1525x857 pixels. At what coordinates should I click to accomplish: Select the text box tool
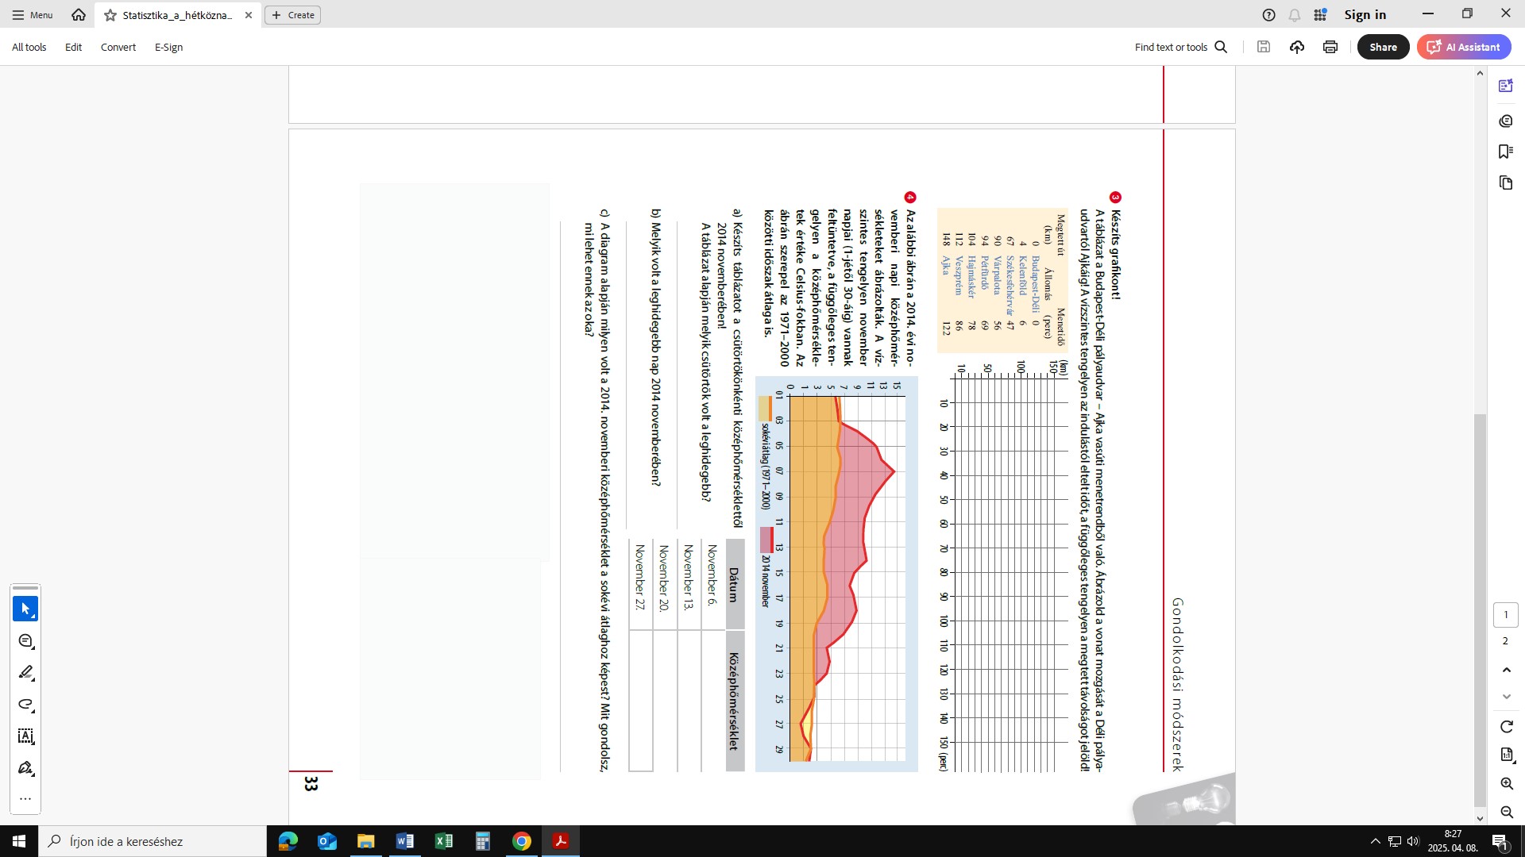[25, 736]
